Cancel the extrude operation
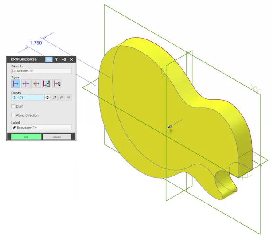The width and height of the screenshot is (273, 238). click(x=57, y=137)
